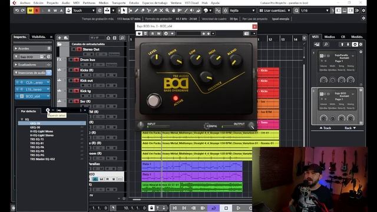Select H-EQ-Light Mono in plugin list
377x212 pixels.
click(41, 131)
